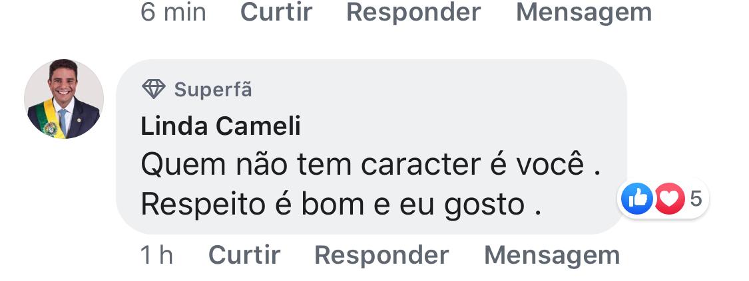Click the "1 h" comment timestamp
This screenshot has width=749, height=281.
pos(157,255)
